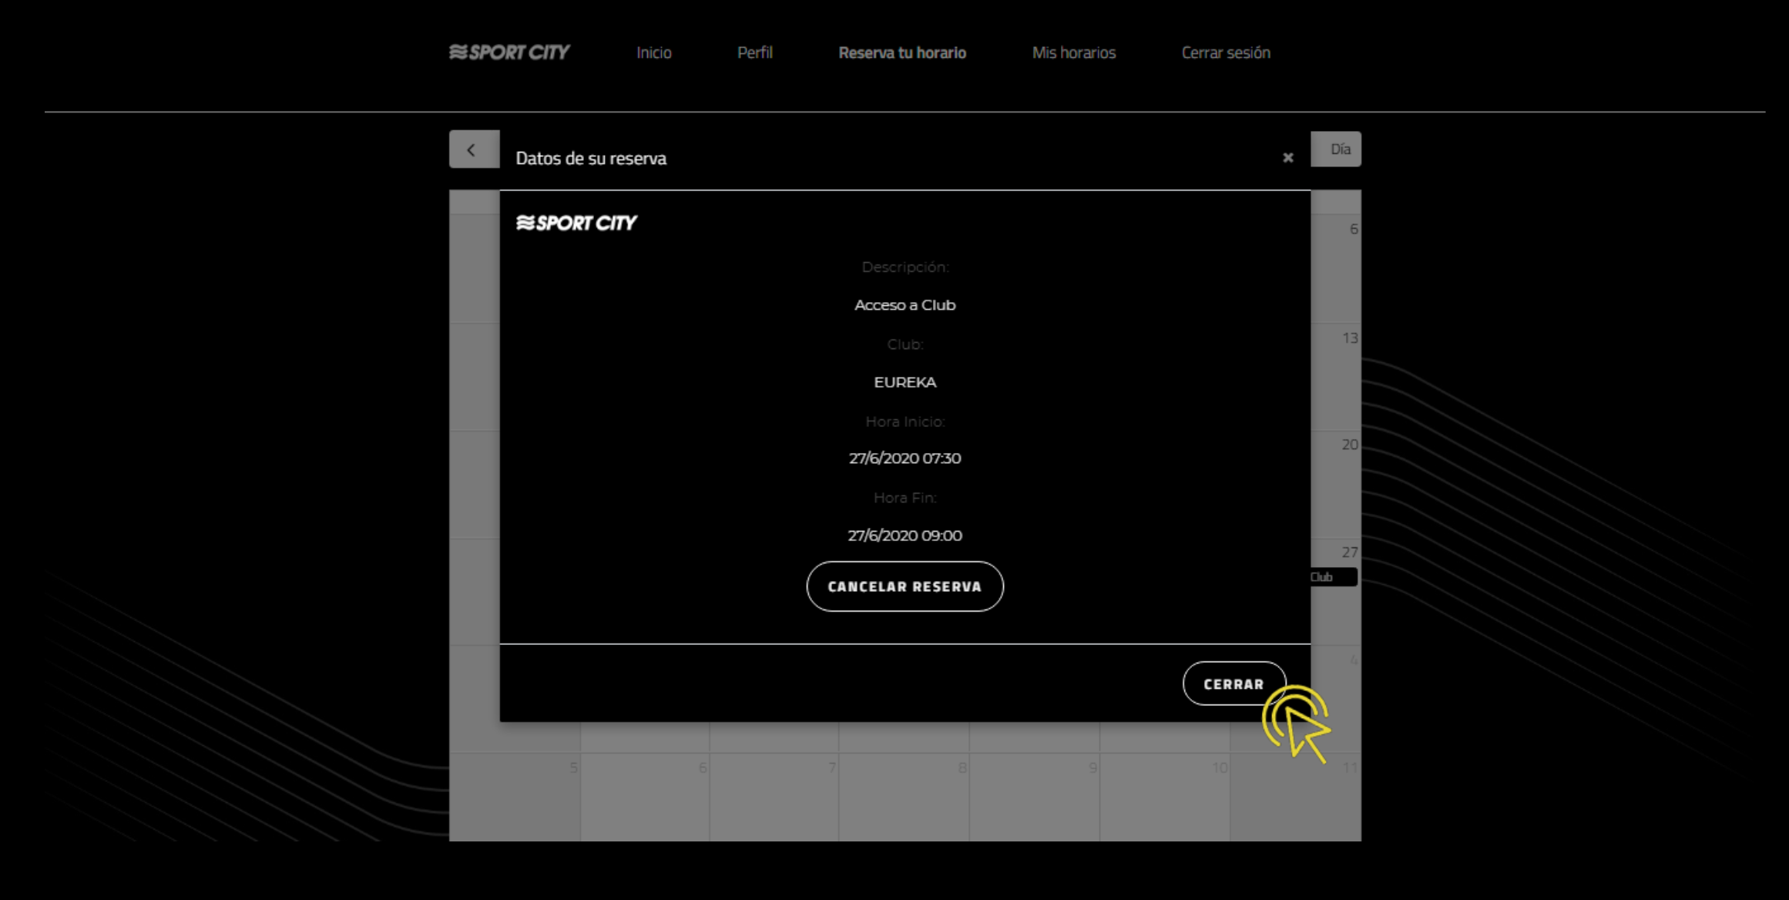1789x900 pixels.
Task: Click the Sport City logo inside dialog
Action: pos(576,223)
